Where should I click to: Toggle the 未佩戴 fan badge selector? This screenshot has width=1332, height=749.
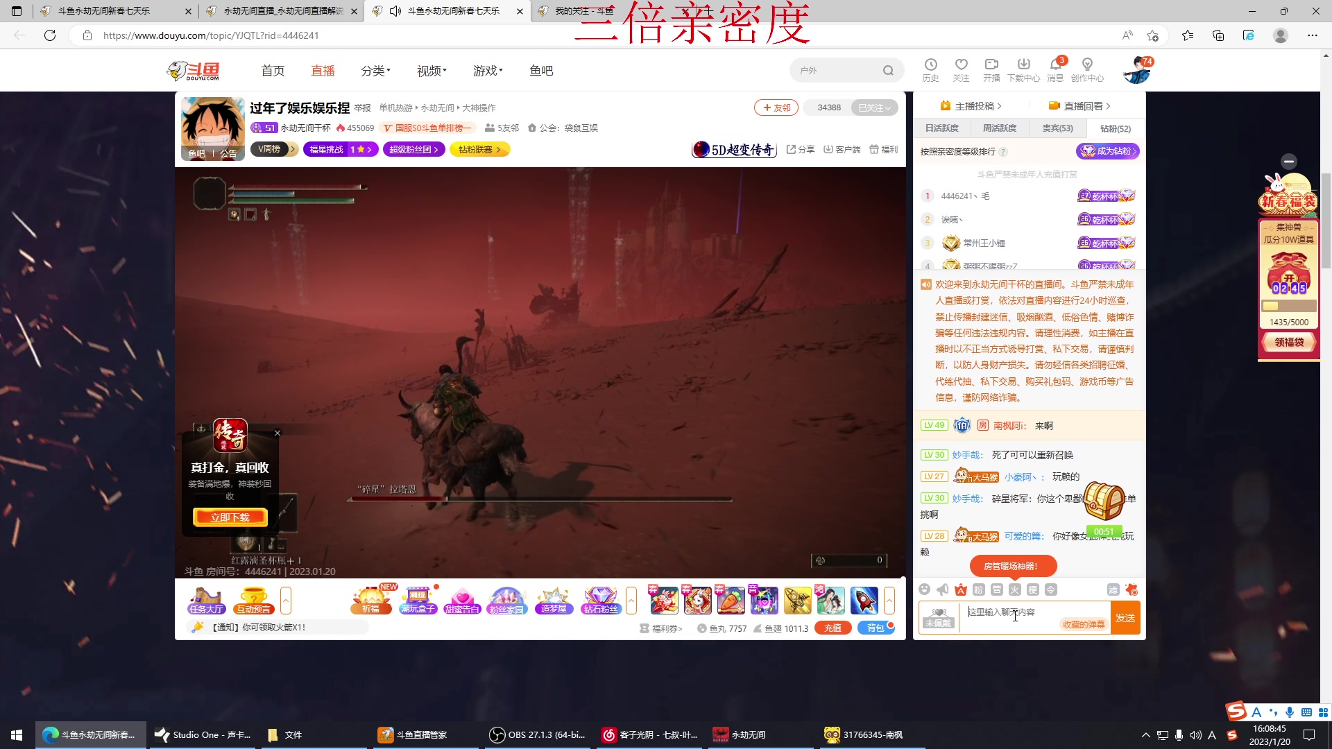(938, 617)
